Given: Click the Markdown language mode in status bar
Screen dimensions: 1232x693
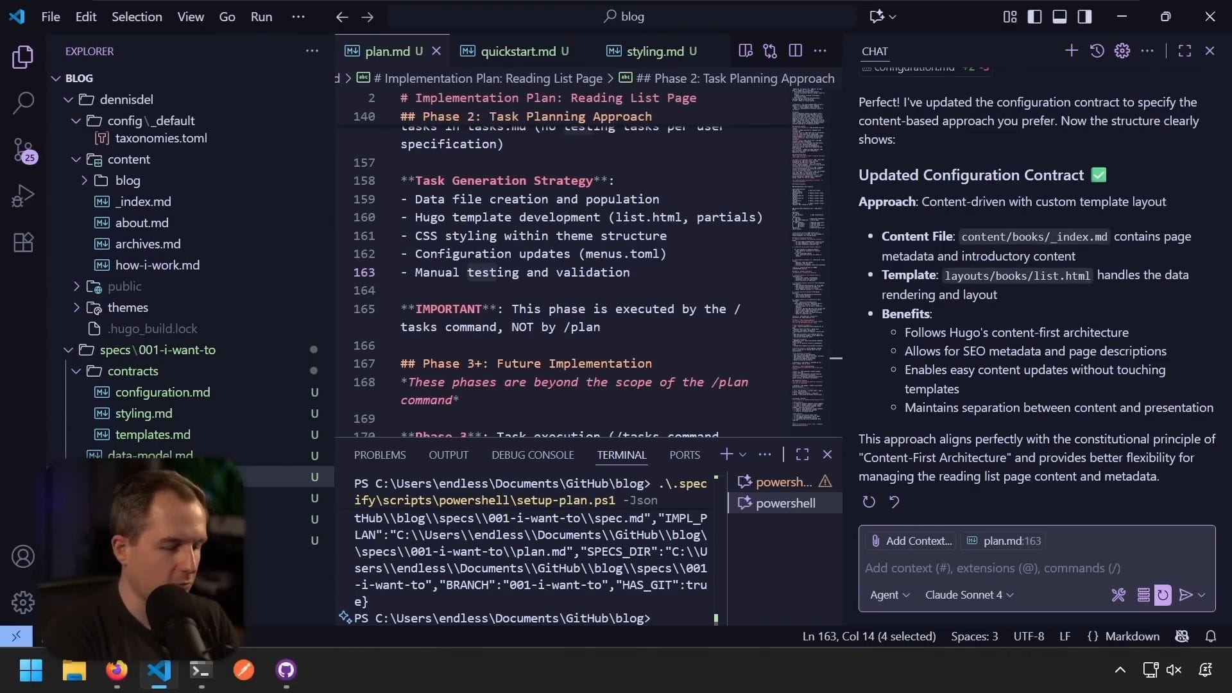Looking at the screenshot, I should click(x=1131, y=636).
